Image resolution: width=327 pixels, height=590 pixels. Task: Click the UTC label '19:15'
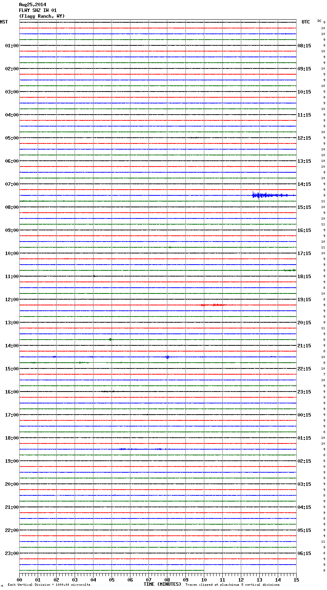pyautogui.click(x=304, y=300)
